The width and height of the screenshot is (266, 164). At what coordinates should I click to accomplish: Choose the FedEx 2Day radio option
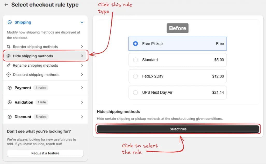coord(135,76)
